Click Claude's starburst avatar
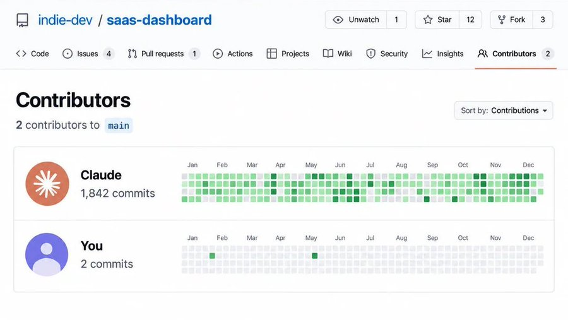568x320 pixels. [47, 184]
